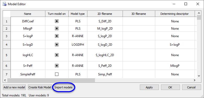
Task: Click the horizontal scrollbar right arrow
Action: (x=195, y=80)
